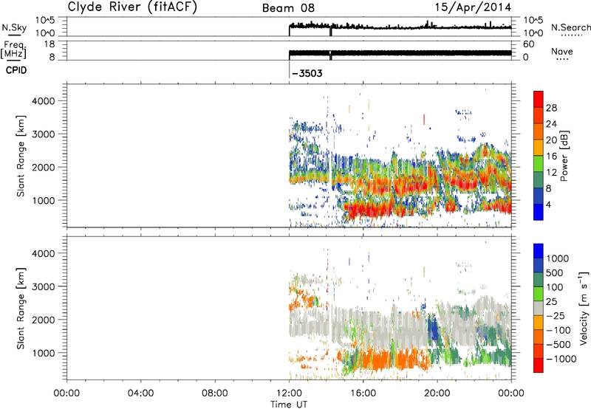Screen dimensions: 591x409
Task: Click the 'CPID' row label
Action: 16,70
